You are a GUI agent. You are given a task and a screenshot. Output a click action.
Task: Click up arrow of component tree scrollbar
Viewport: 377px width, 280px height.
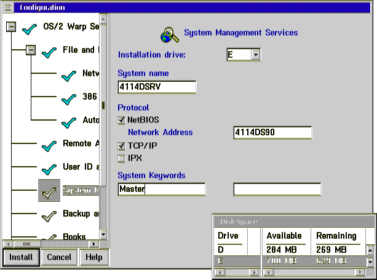coord(103,19)
